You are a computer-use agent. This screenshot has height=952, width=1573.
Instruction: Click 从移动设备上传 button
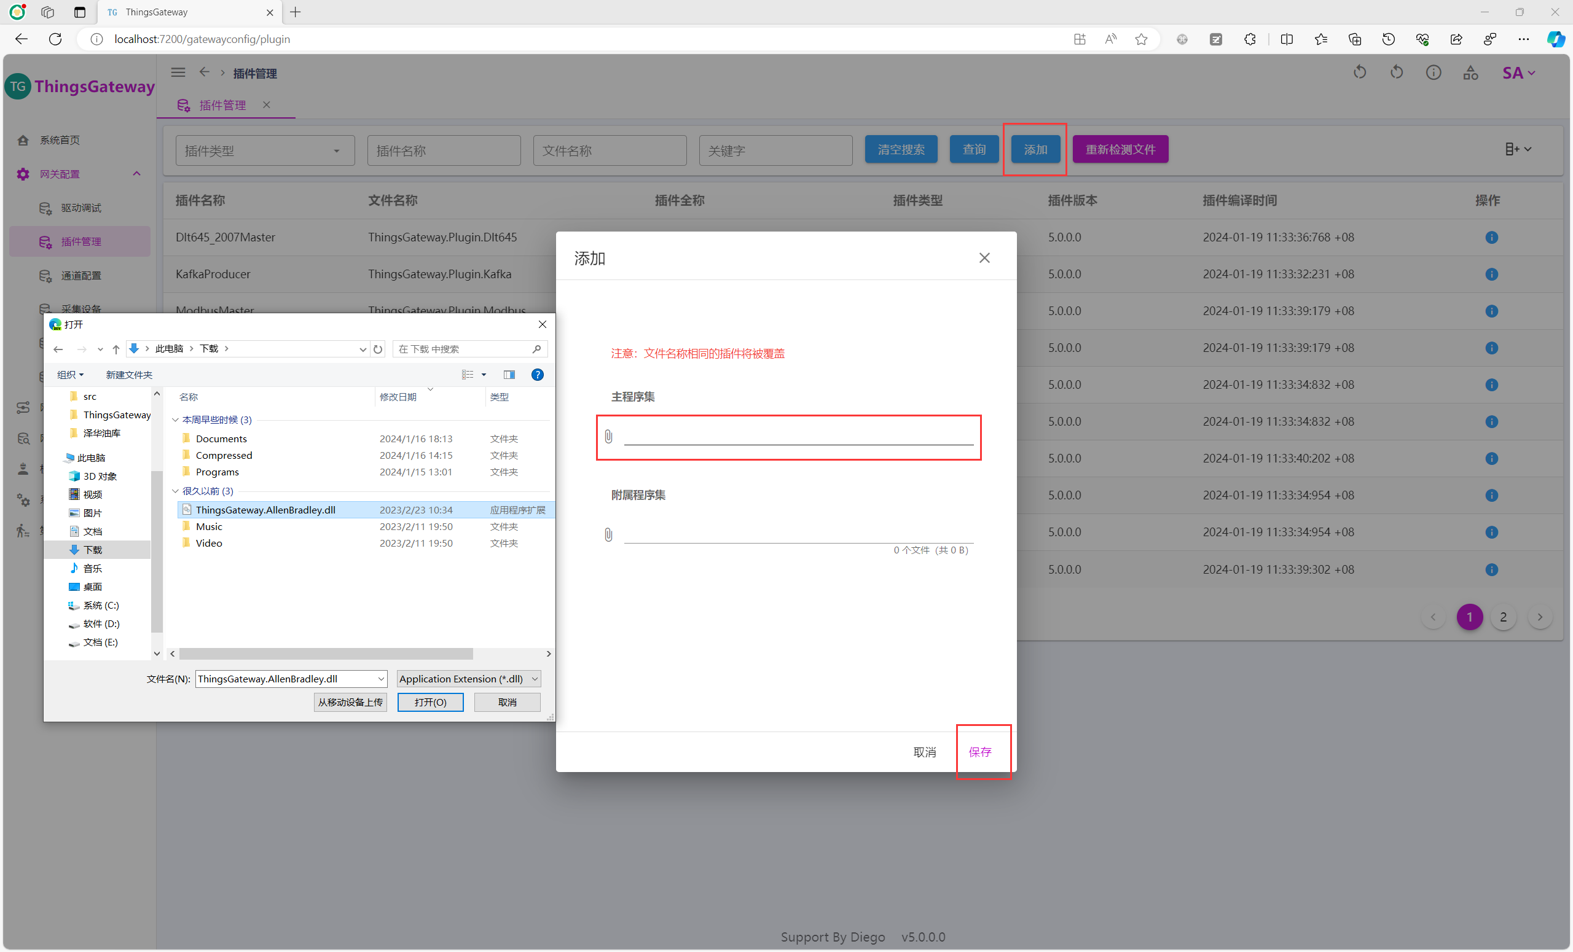pyautogui.click(x=350, y=702)
